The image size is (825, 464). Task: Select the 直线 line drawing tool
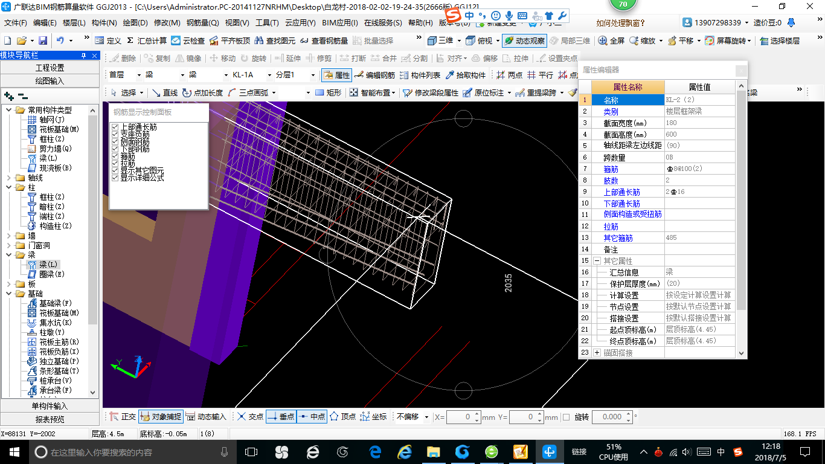click(164, 92)
